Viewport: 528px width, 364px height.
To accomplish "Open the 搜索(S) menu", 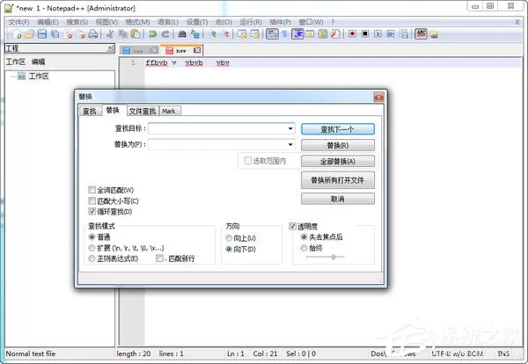I will [77, 22].
